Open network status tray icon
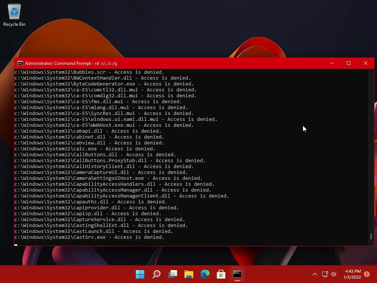Screen dimensions: 377x283 tap(325, 274)
